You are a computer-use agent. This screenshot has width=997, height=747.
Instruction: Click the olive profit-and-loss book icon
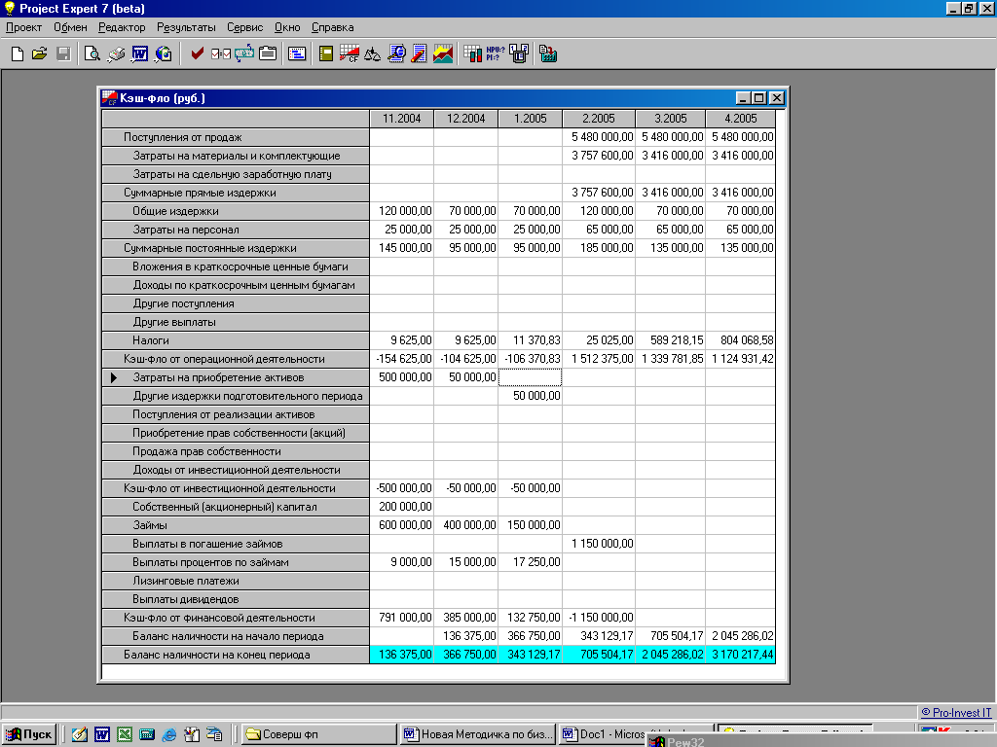coord(326,54)
